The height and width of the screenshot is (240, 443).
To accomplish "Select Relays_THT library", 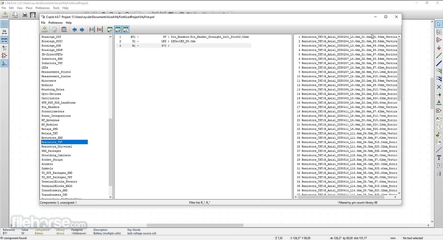I will tap(50, 133).
